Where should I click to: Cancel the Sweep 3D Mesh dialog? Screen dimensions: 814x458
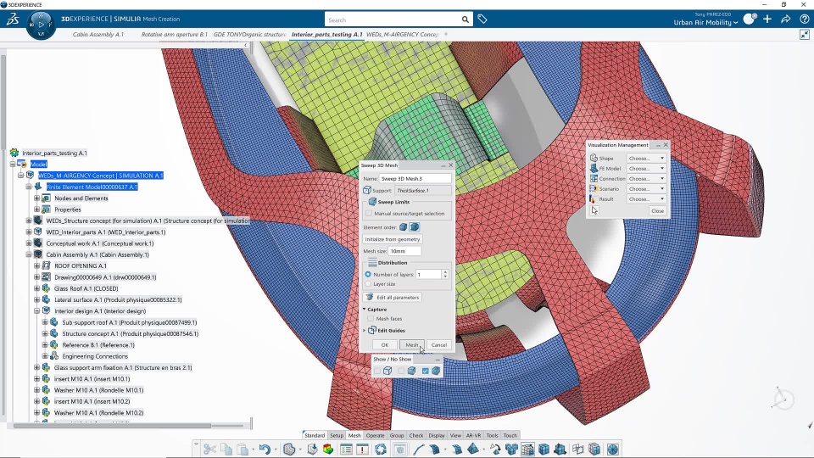coord(439,345)
